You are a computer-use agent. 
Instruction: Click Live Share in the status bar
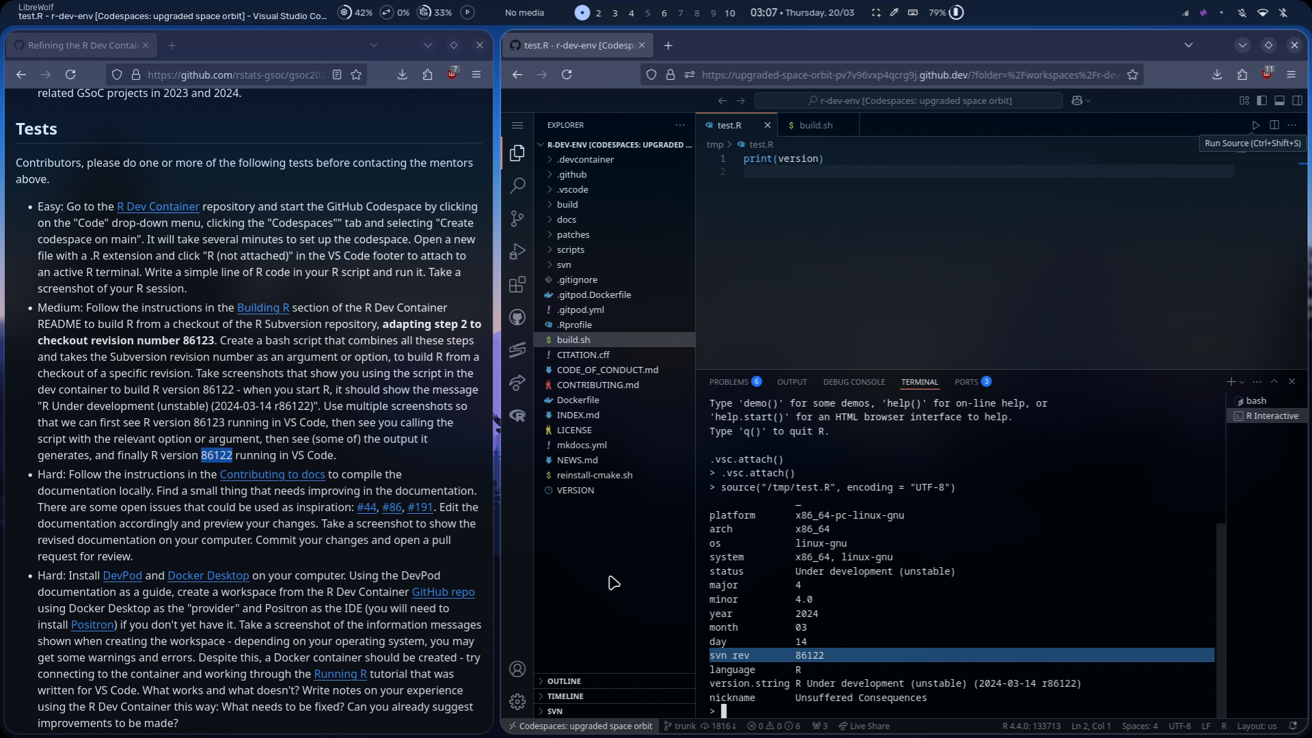[864, 726]
